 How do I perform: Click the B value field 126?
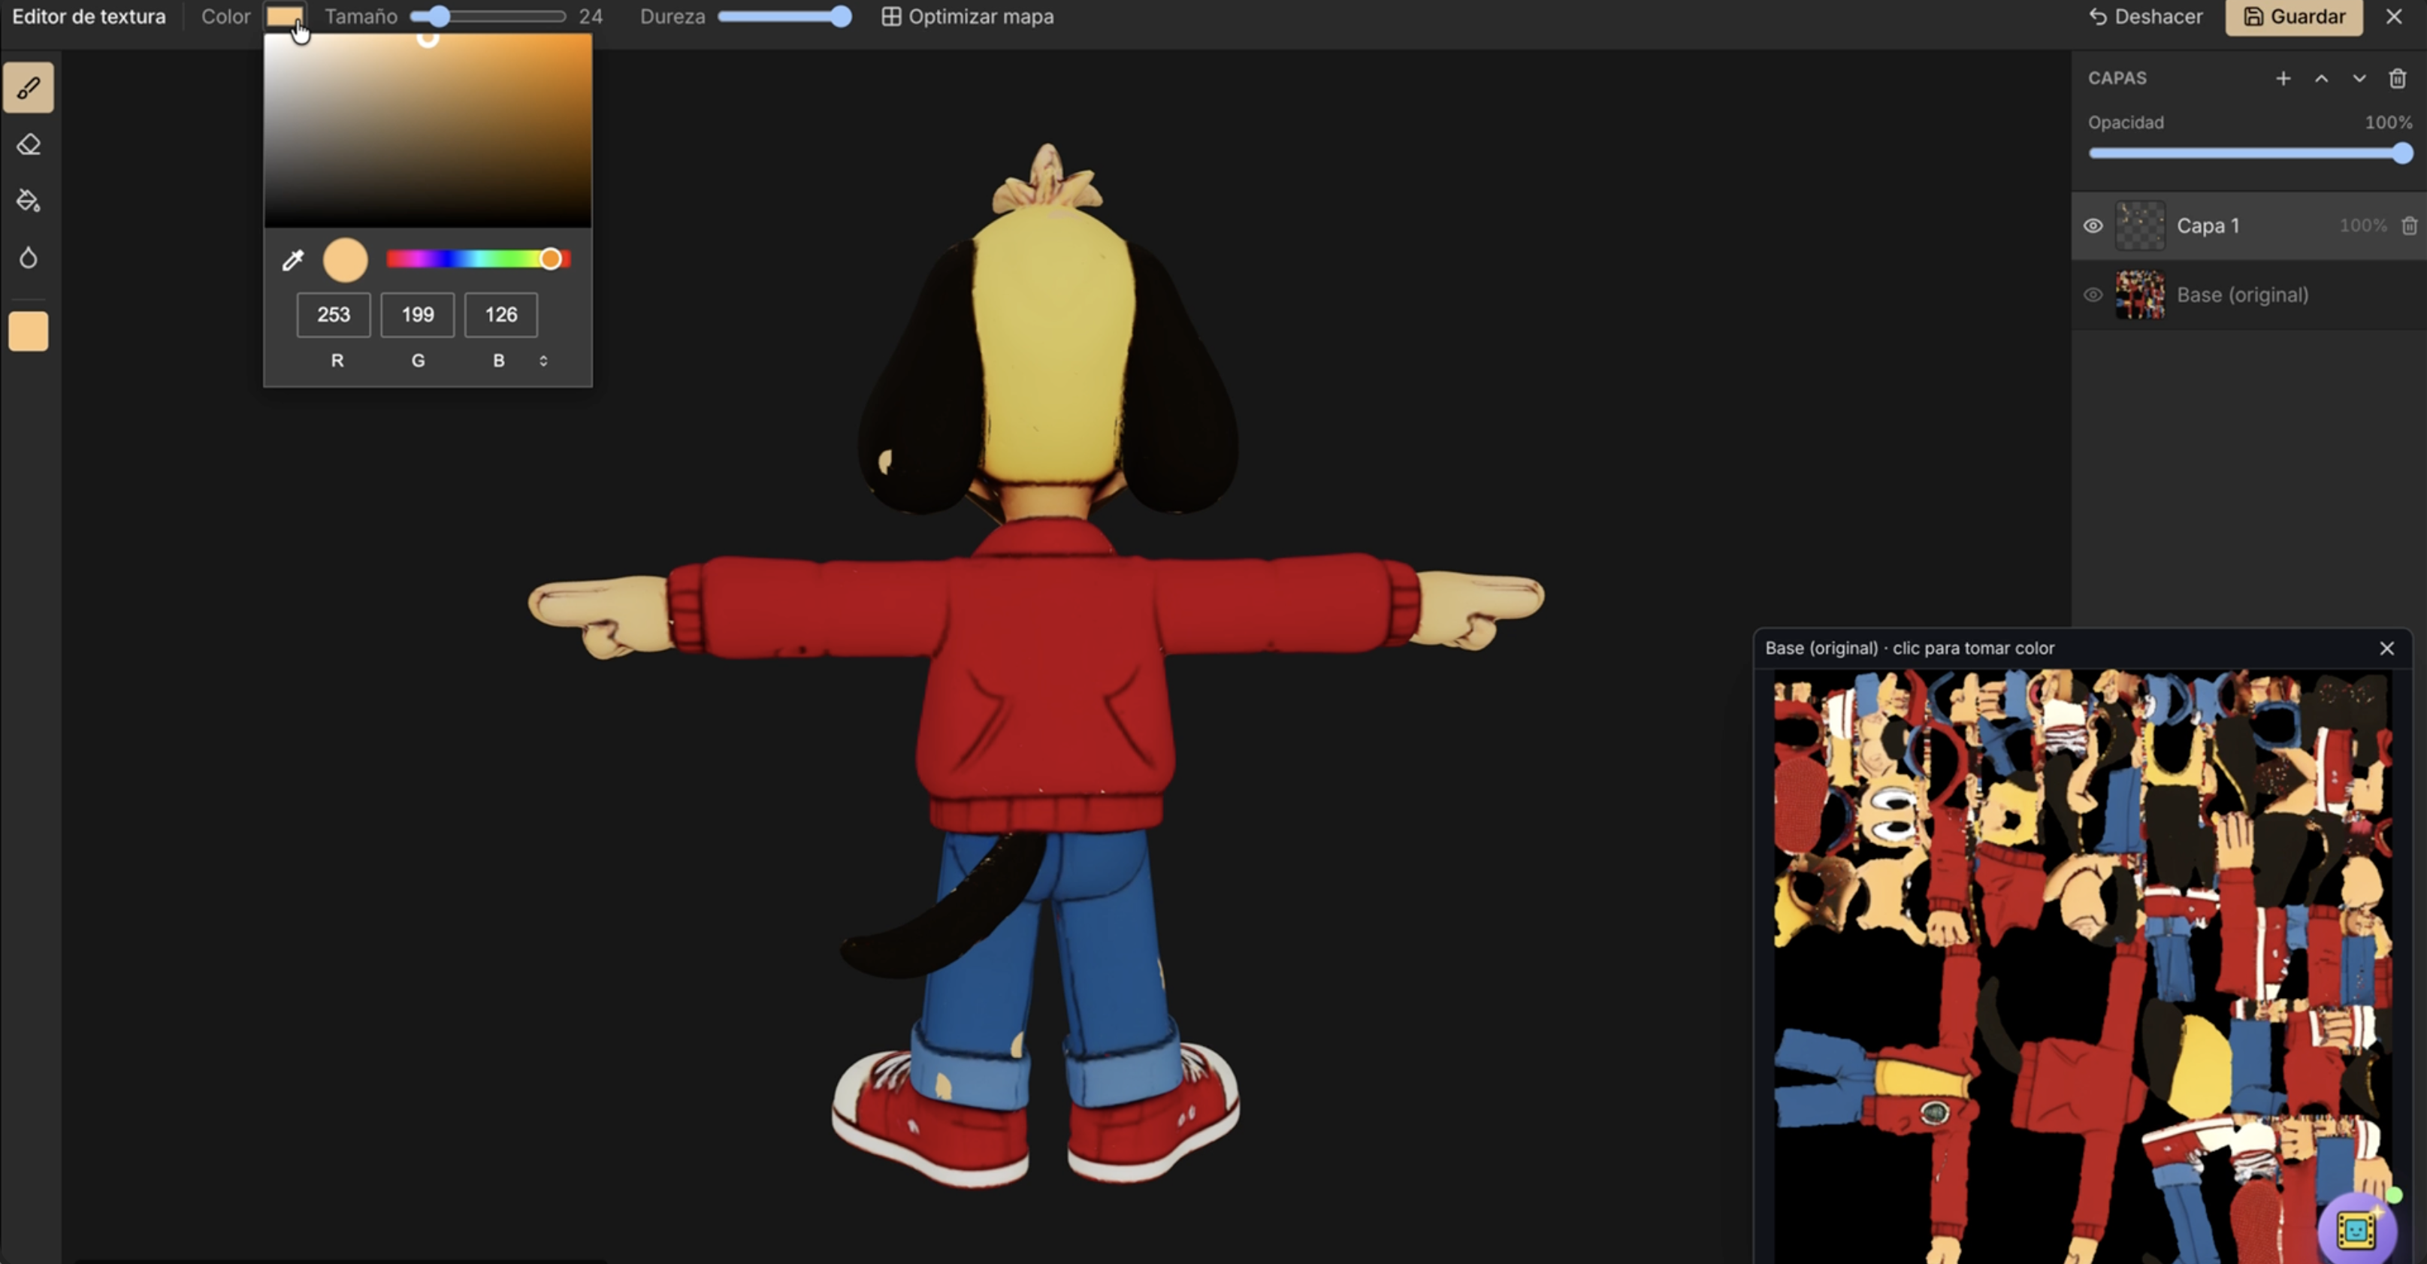[x=501, y=314]
